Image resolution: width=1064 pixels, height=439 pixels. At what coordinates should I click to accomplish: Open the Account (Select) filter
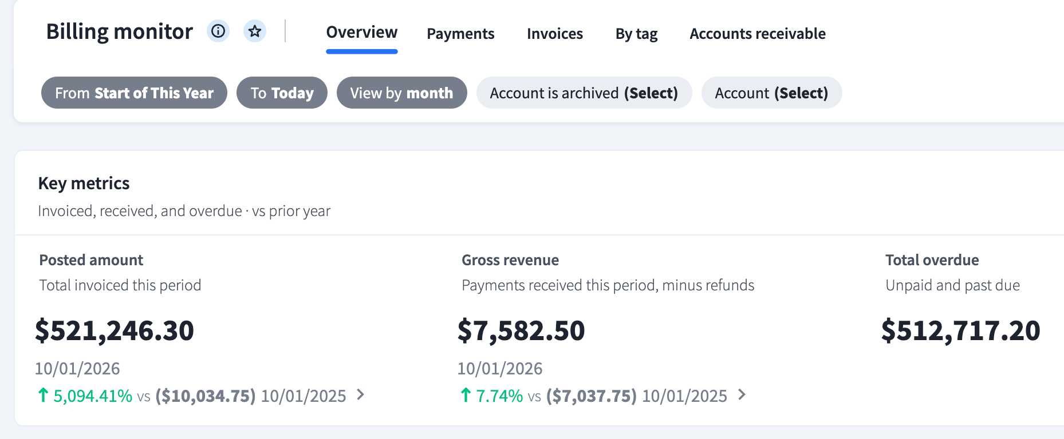click(x=771, y=93)
